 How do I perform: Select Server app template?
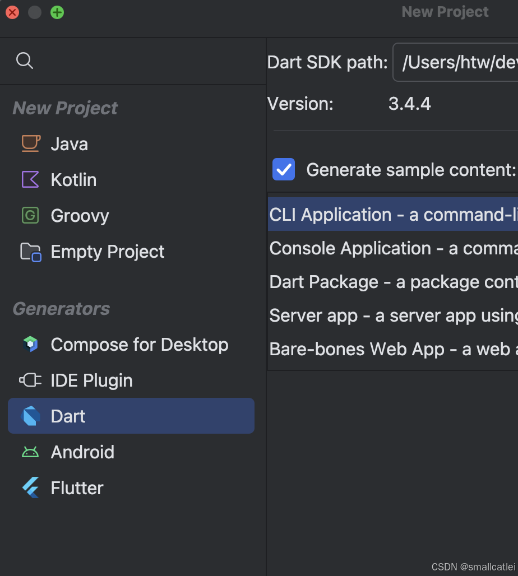pyautogui.click(x=392, y=315)
